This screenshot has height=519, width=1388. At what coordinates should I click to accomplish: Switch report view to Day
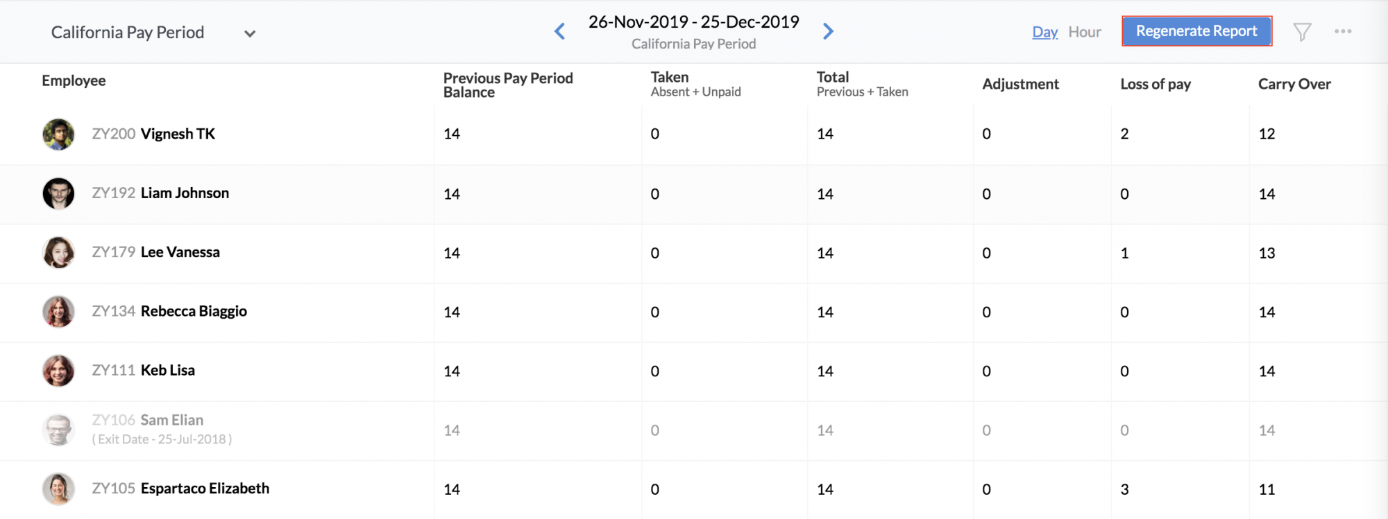point(1044,32)
